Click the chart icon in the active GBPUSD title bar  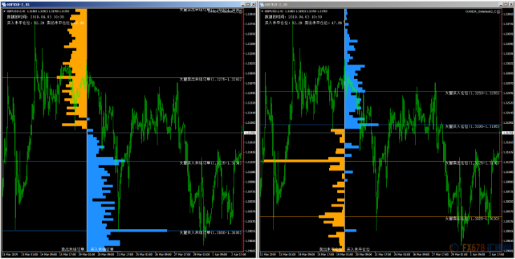[3, 5]
